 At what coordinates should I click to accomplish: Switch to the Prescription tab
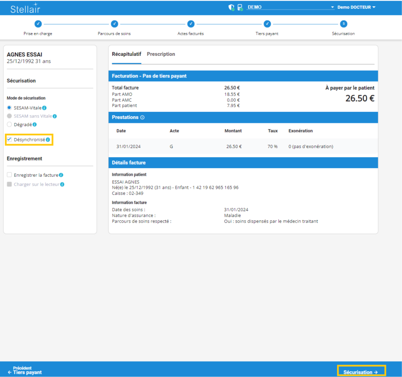(x=161, y=54)
